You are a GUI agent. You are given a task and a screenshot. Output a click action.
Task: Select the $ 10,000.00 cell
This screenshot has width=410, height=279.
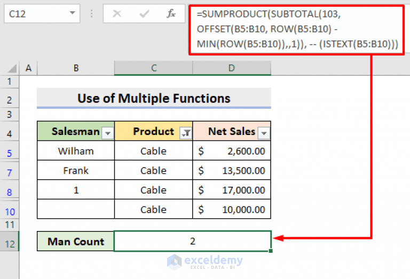coord(232,209)
